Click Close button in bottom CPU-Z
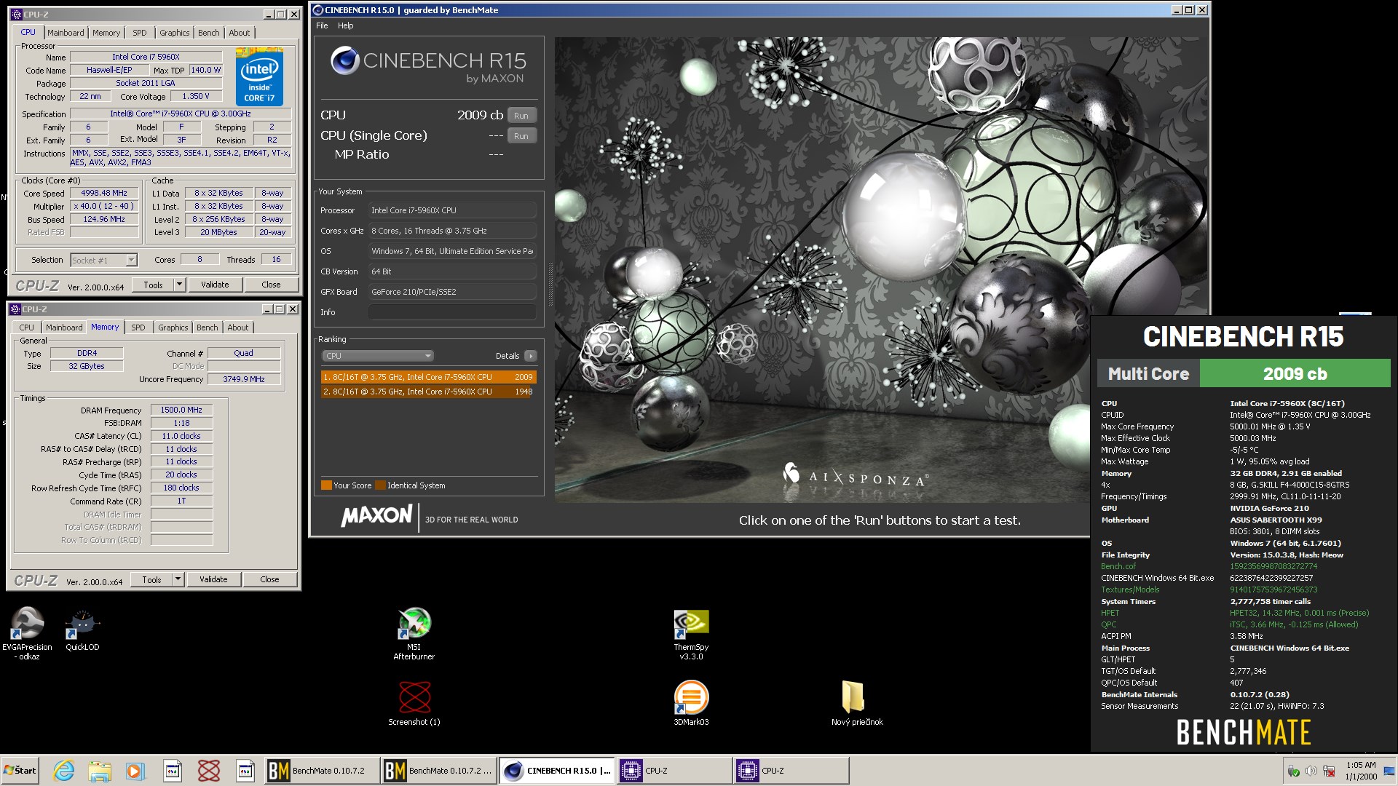 pyautogui.click(x=269, y=579)
